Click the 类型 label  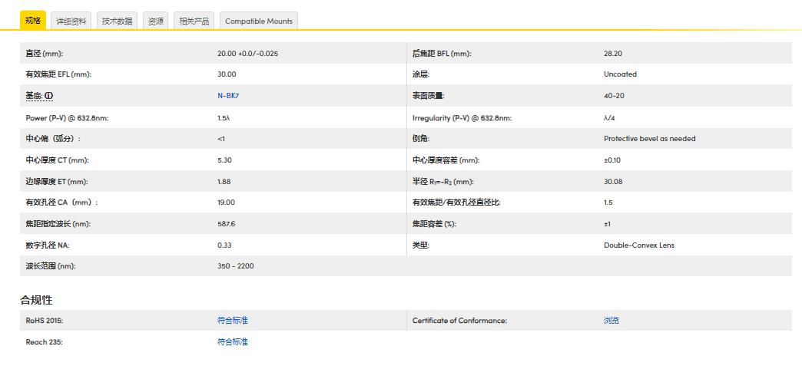[421, 245]
